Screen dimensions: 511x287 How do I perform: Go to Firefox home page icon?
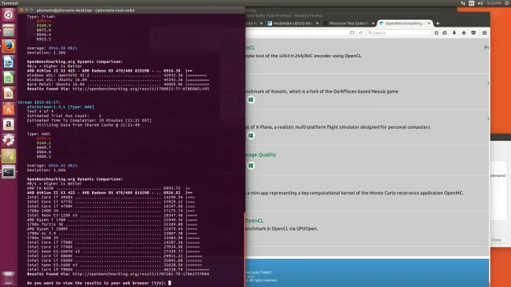(464, 32)
